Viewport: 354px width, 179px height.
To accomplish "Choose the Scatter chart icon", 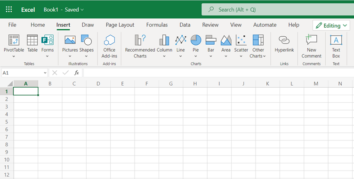I will click(x=241, y=40).
